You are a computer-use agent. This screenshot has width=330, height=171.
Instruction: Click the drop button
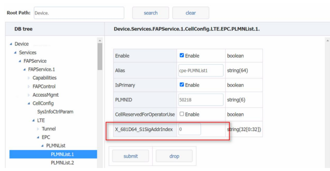(174, 156)
